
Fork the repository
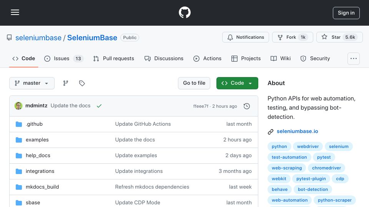pyautogui.click(x=293, y=37)
